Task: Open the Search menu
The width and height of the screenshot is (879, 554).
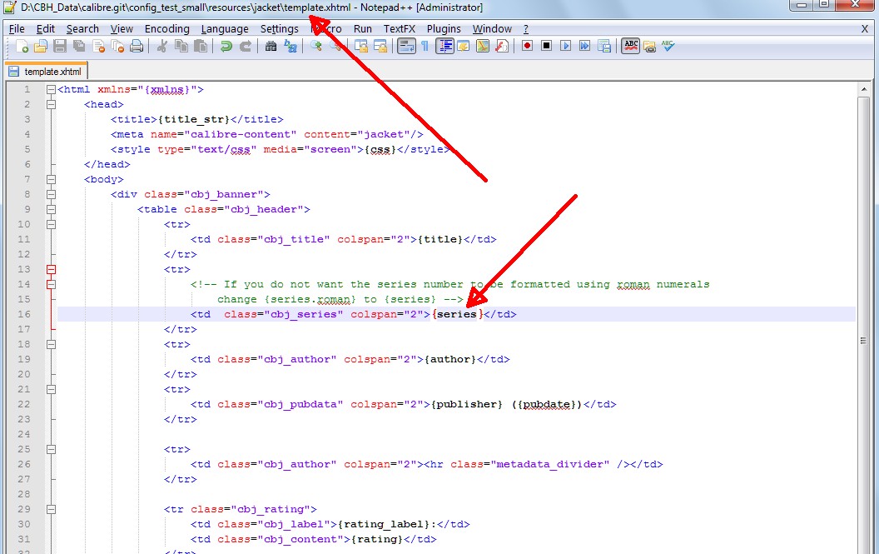Action: (82, 28)
